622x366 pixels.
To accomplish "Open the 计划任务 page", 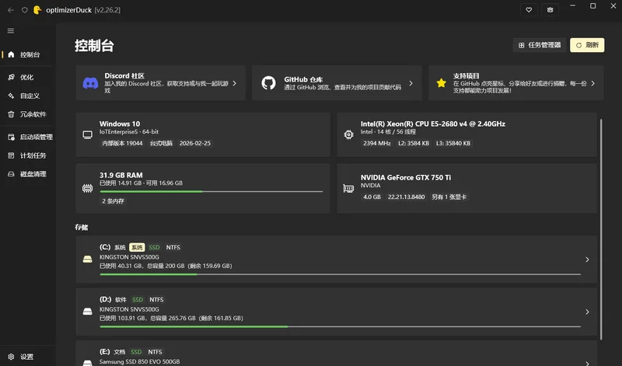I will (28, 155).
